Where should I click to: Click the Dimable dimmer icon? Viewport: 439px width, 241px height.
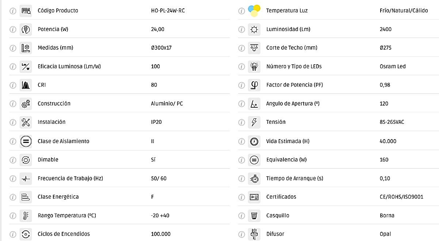[26, 160]
